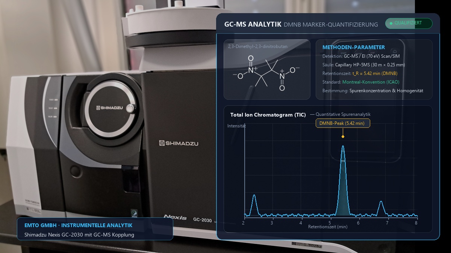Click the small peak near 2.4 min
The image size is (451, 253).
point(254,204)
